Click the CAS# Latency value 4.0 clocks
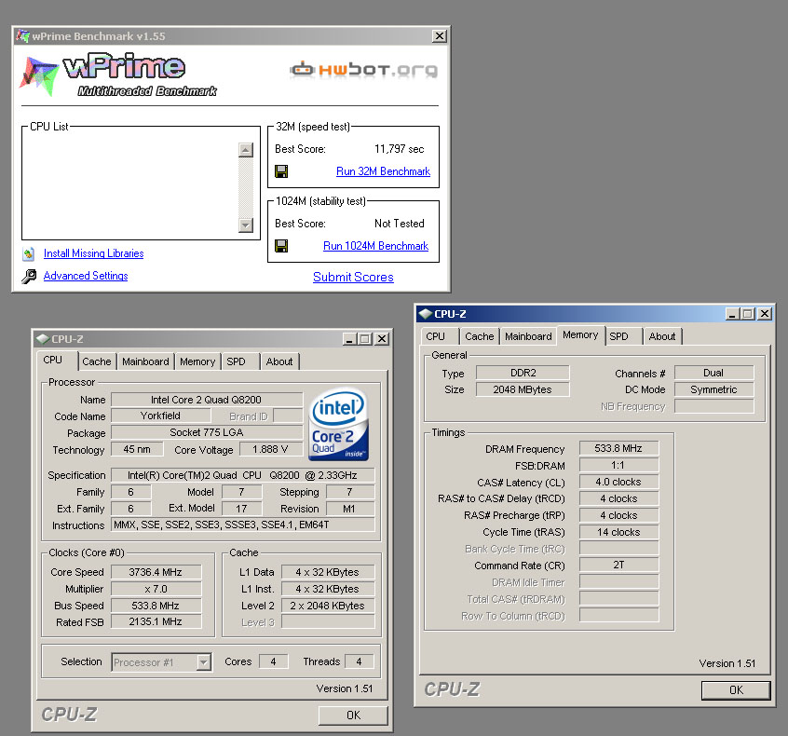The image size is (788, 736). [618, 482]
